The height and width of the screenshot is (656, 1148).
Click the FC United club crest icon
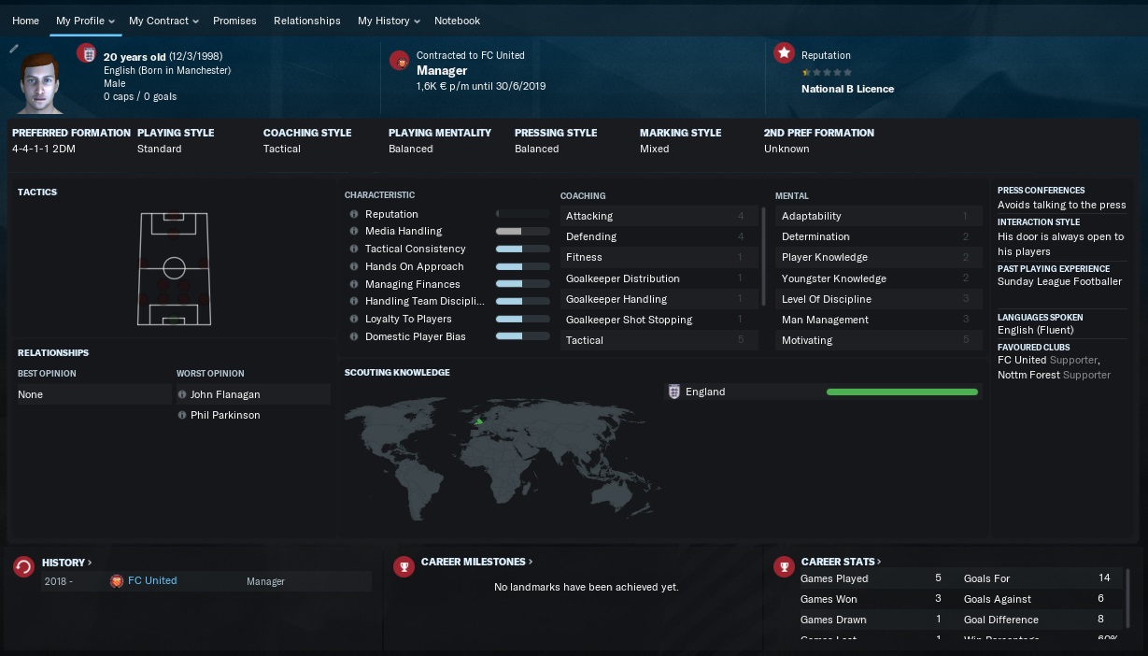pyautogui.click(x=400, y=60)
